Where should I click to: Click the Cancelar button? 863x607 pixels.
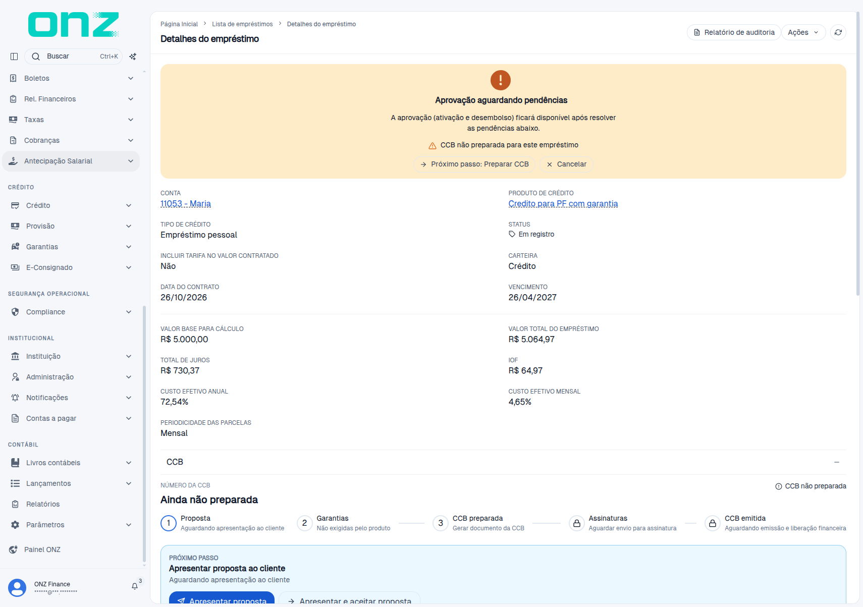click(566, 164)
